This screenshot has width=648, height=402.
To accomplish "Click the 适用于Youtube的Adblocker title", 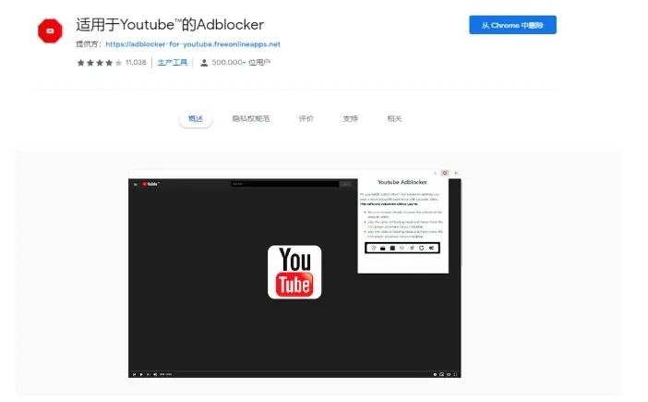I will tap(170, 25).
